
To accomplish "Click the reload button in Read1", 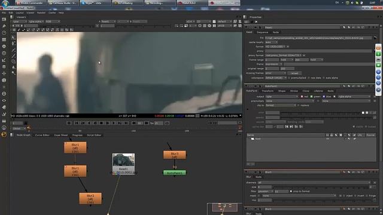I will tap(294, 73).
